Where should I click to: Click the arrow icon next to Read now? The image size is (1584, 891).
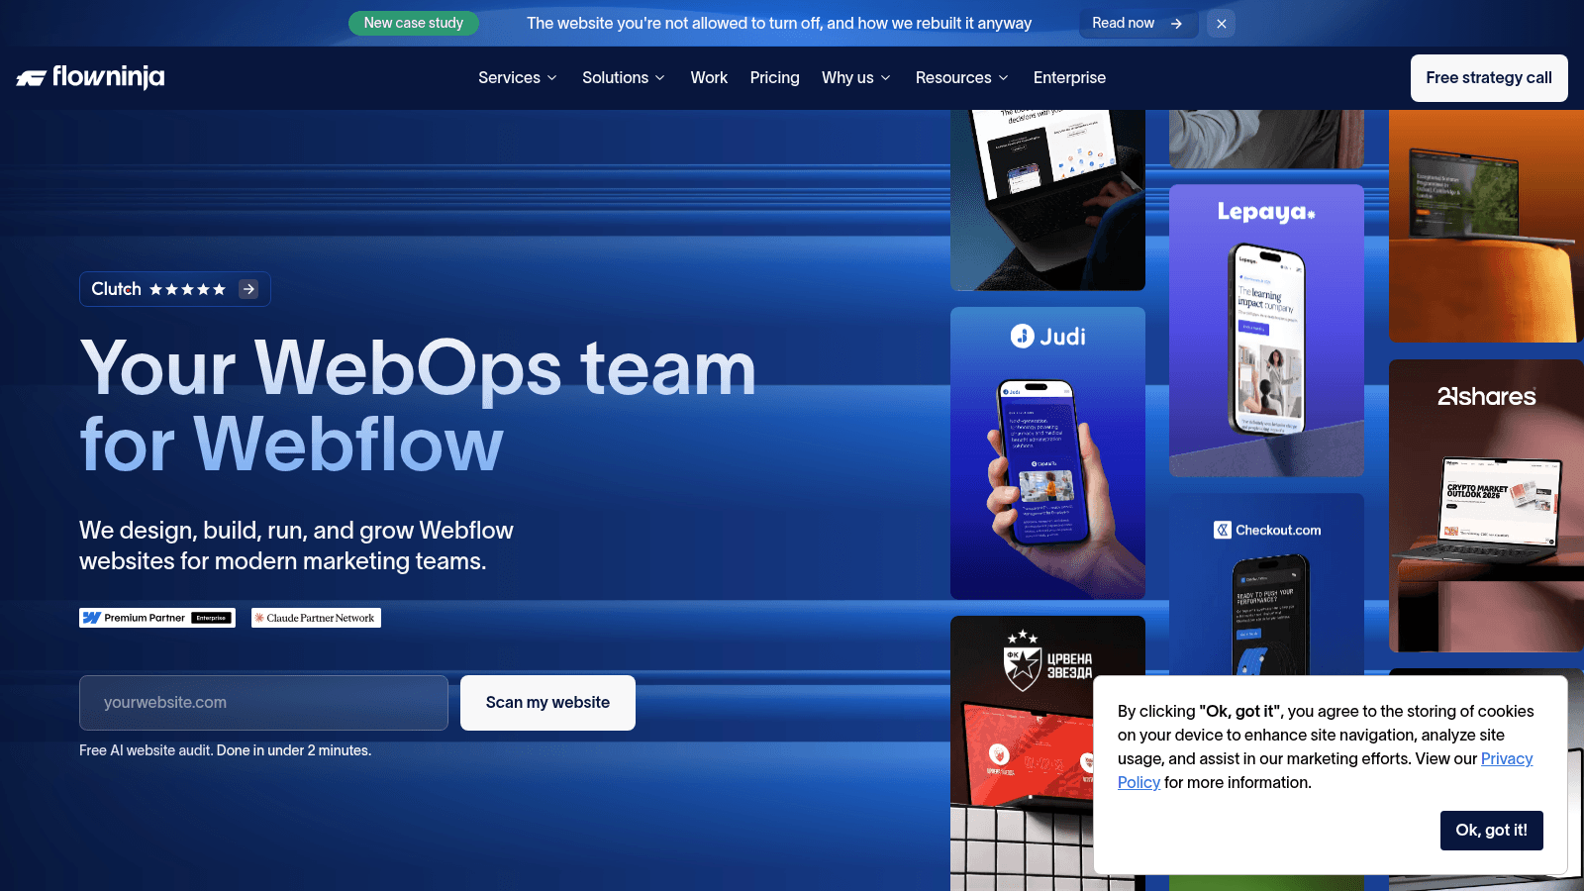coord(1176,24)
